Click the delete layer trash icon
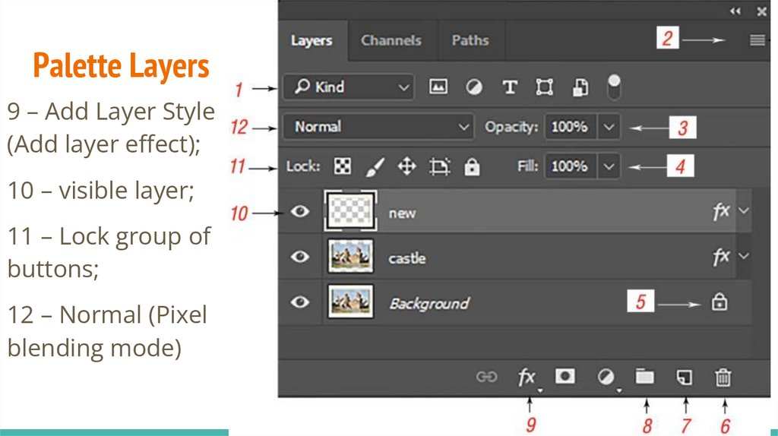The width and height of the screenshot is (778, 436). pos(723,377)
